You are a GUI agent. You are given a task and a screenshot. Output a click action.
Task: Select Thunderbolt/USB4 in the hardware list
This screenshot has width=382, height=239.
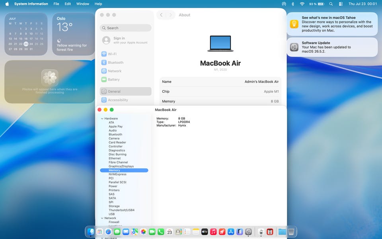coord(122,210)
